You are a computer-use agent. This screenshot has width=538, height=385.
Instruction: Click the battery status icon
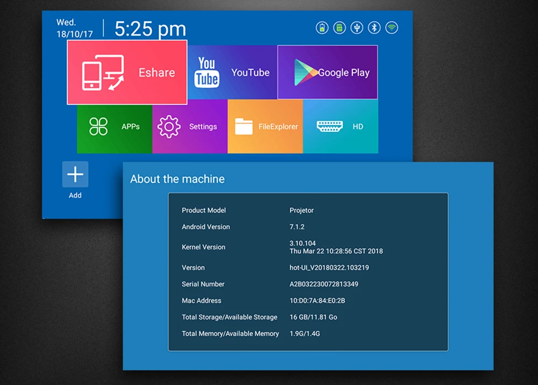(x=322, y=28)
